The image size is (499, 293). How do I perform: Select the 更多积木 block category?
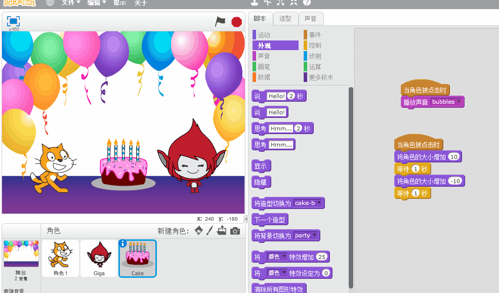321,77
